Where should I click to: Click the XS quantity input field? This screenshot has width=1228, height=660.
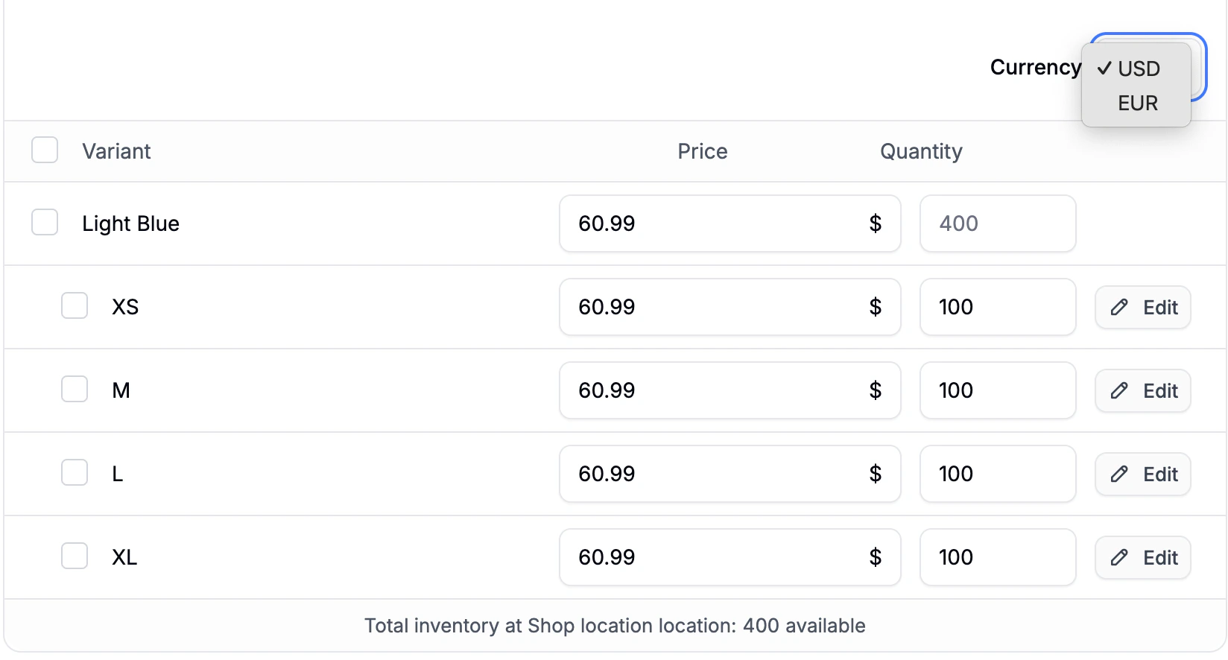pos(998,307)
